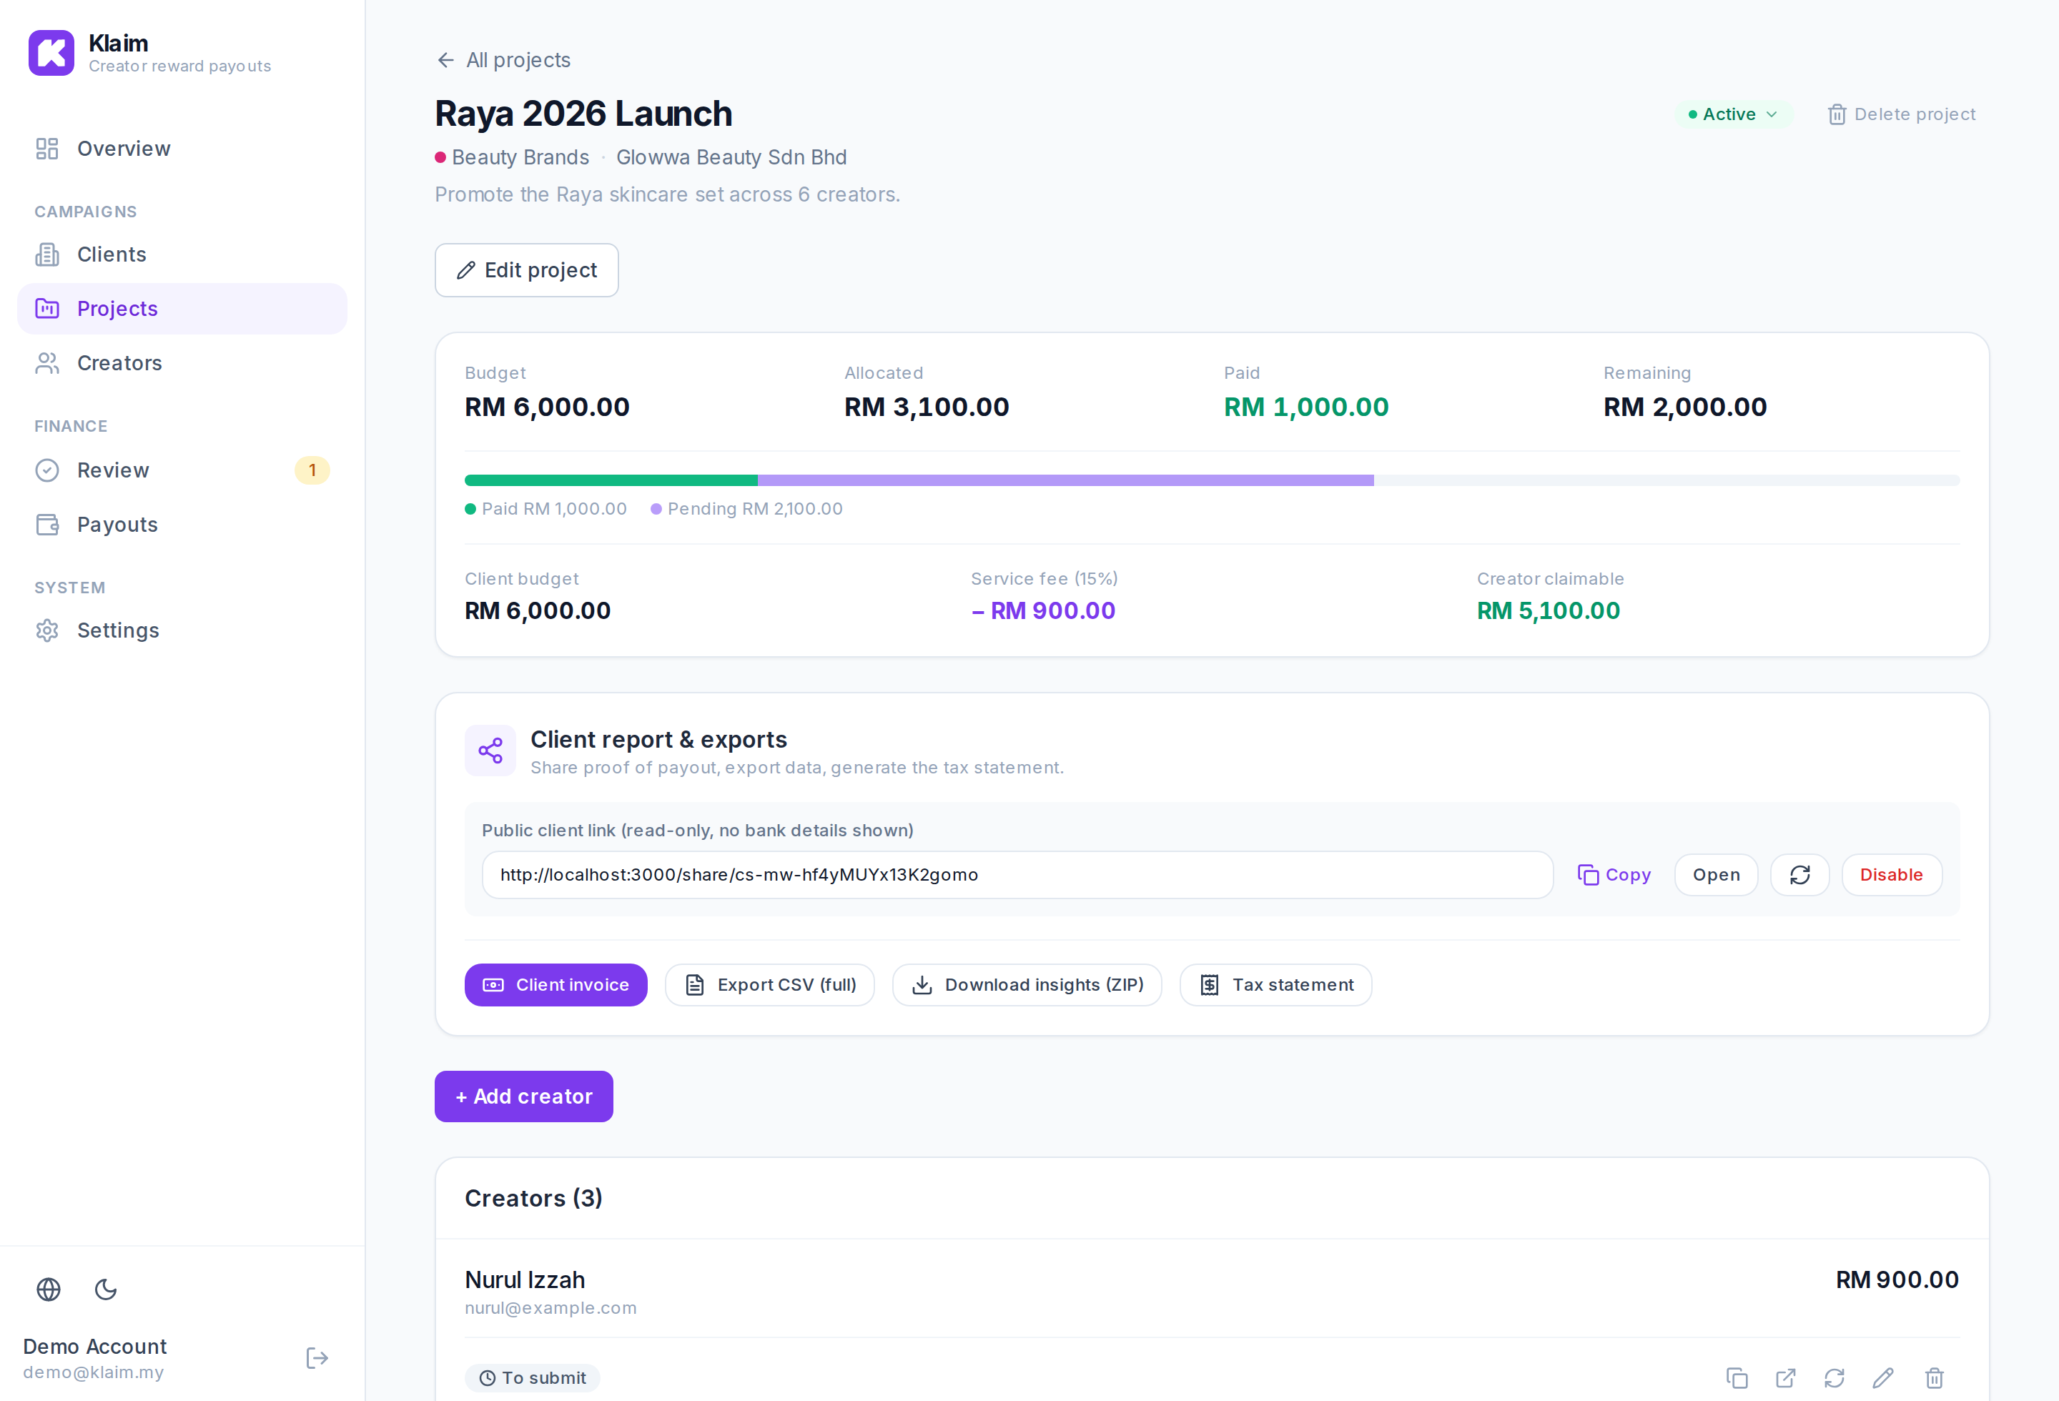Open the Review finance page
The image size is (2059, 1401).
tap(182, 470)
